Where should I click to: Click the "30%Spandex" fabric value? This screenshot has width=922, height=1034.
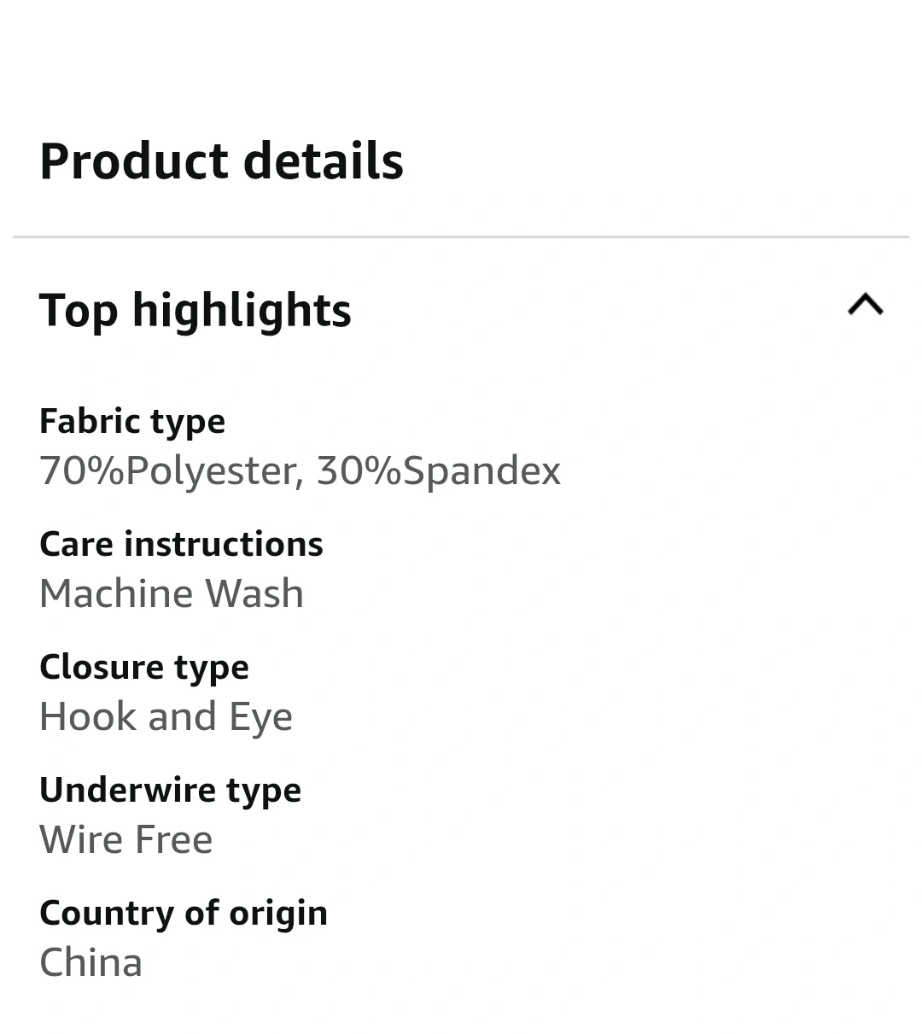coord(439,471)
